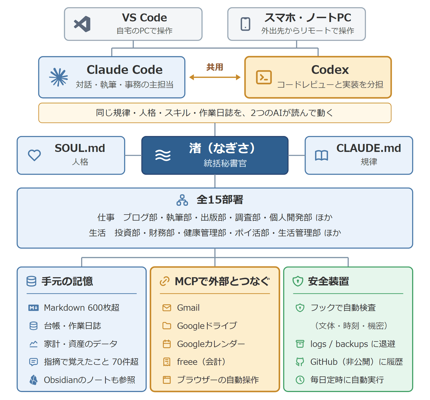Viewport: 430px width, 400px height.
Task: Click the receipt icon beside freee（会計）
Action: (167, 362)
